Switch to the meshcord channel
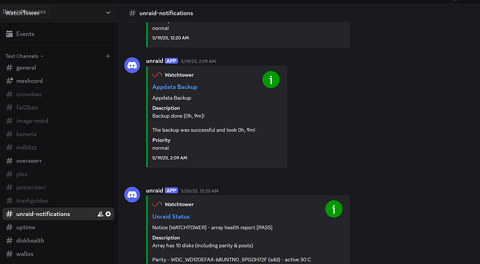480x264 pixels. pos(58,81)
